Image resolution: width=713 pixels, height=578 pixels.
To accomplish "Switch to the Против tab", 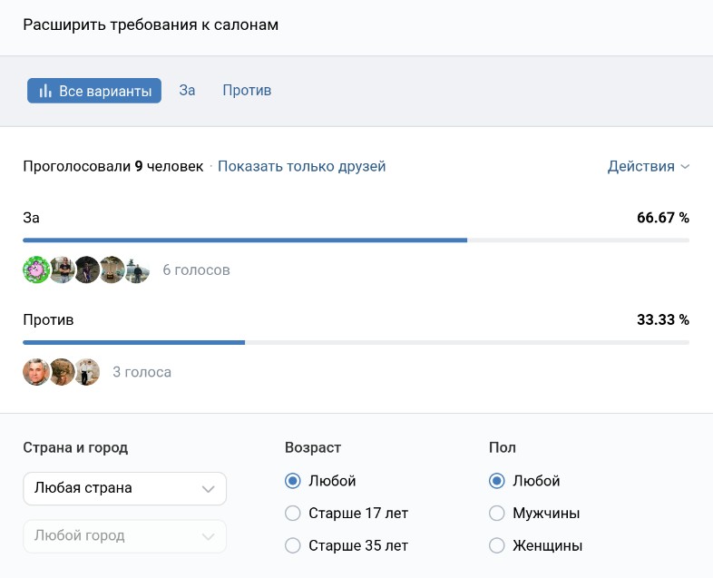I will 247,91.
